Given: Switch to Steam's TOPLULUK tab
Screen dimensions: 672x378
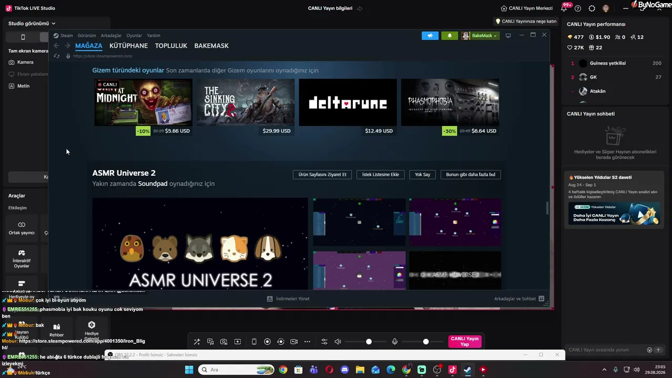Looking at the screenshot, I should 171,46.
